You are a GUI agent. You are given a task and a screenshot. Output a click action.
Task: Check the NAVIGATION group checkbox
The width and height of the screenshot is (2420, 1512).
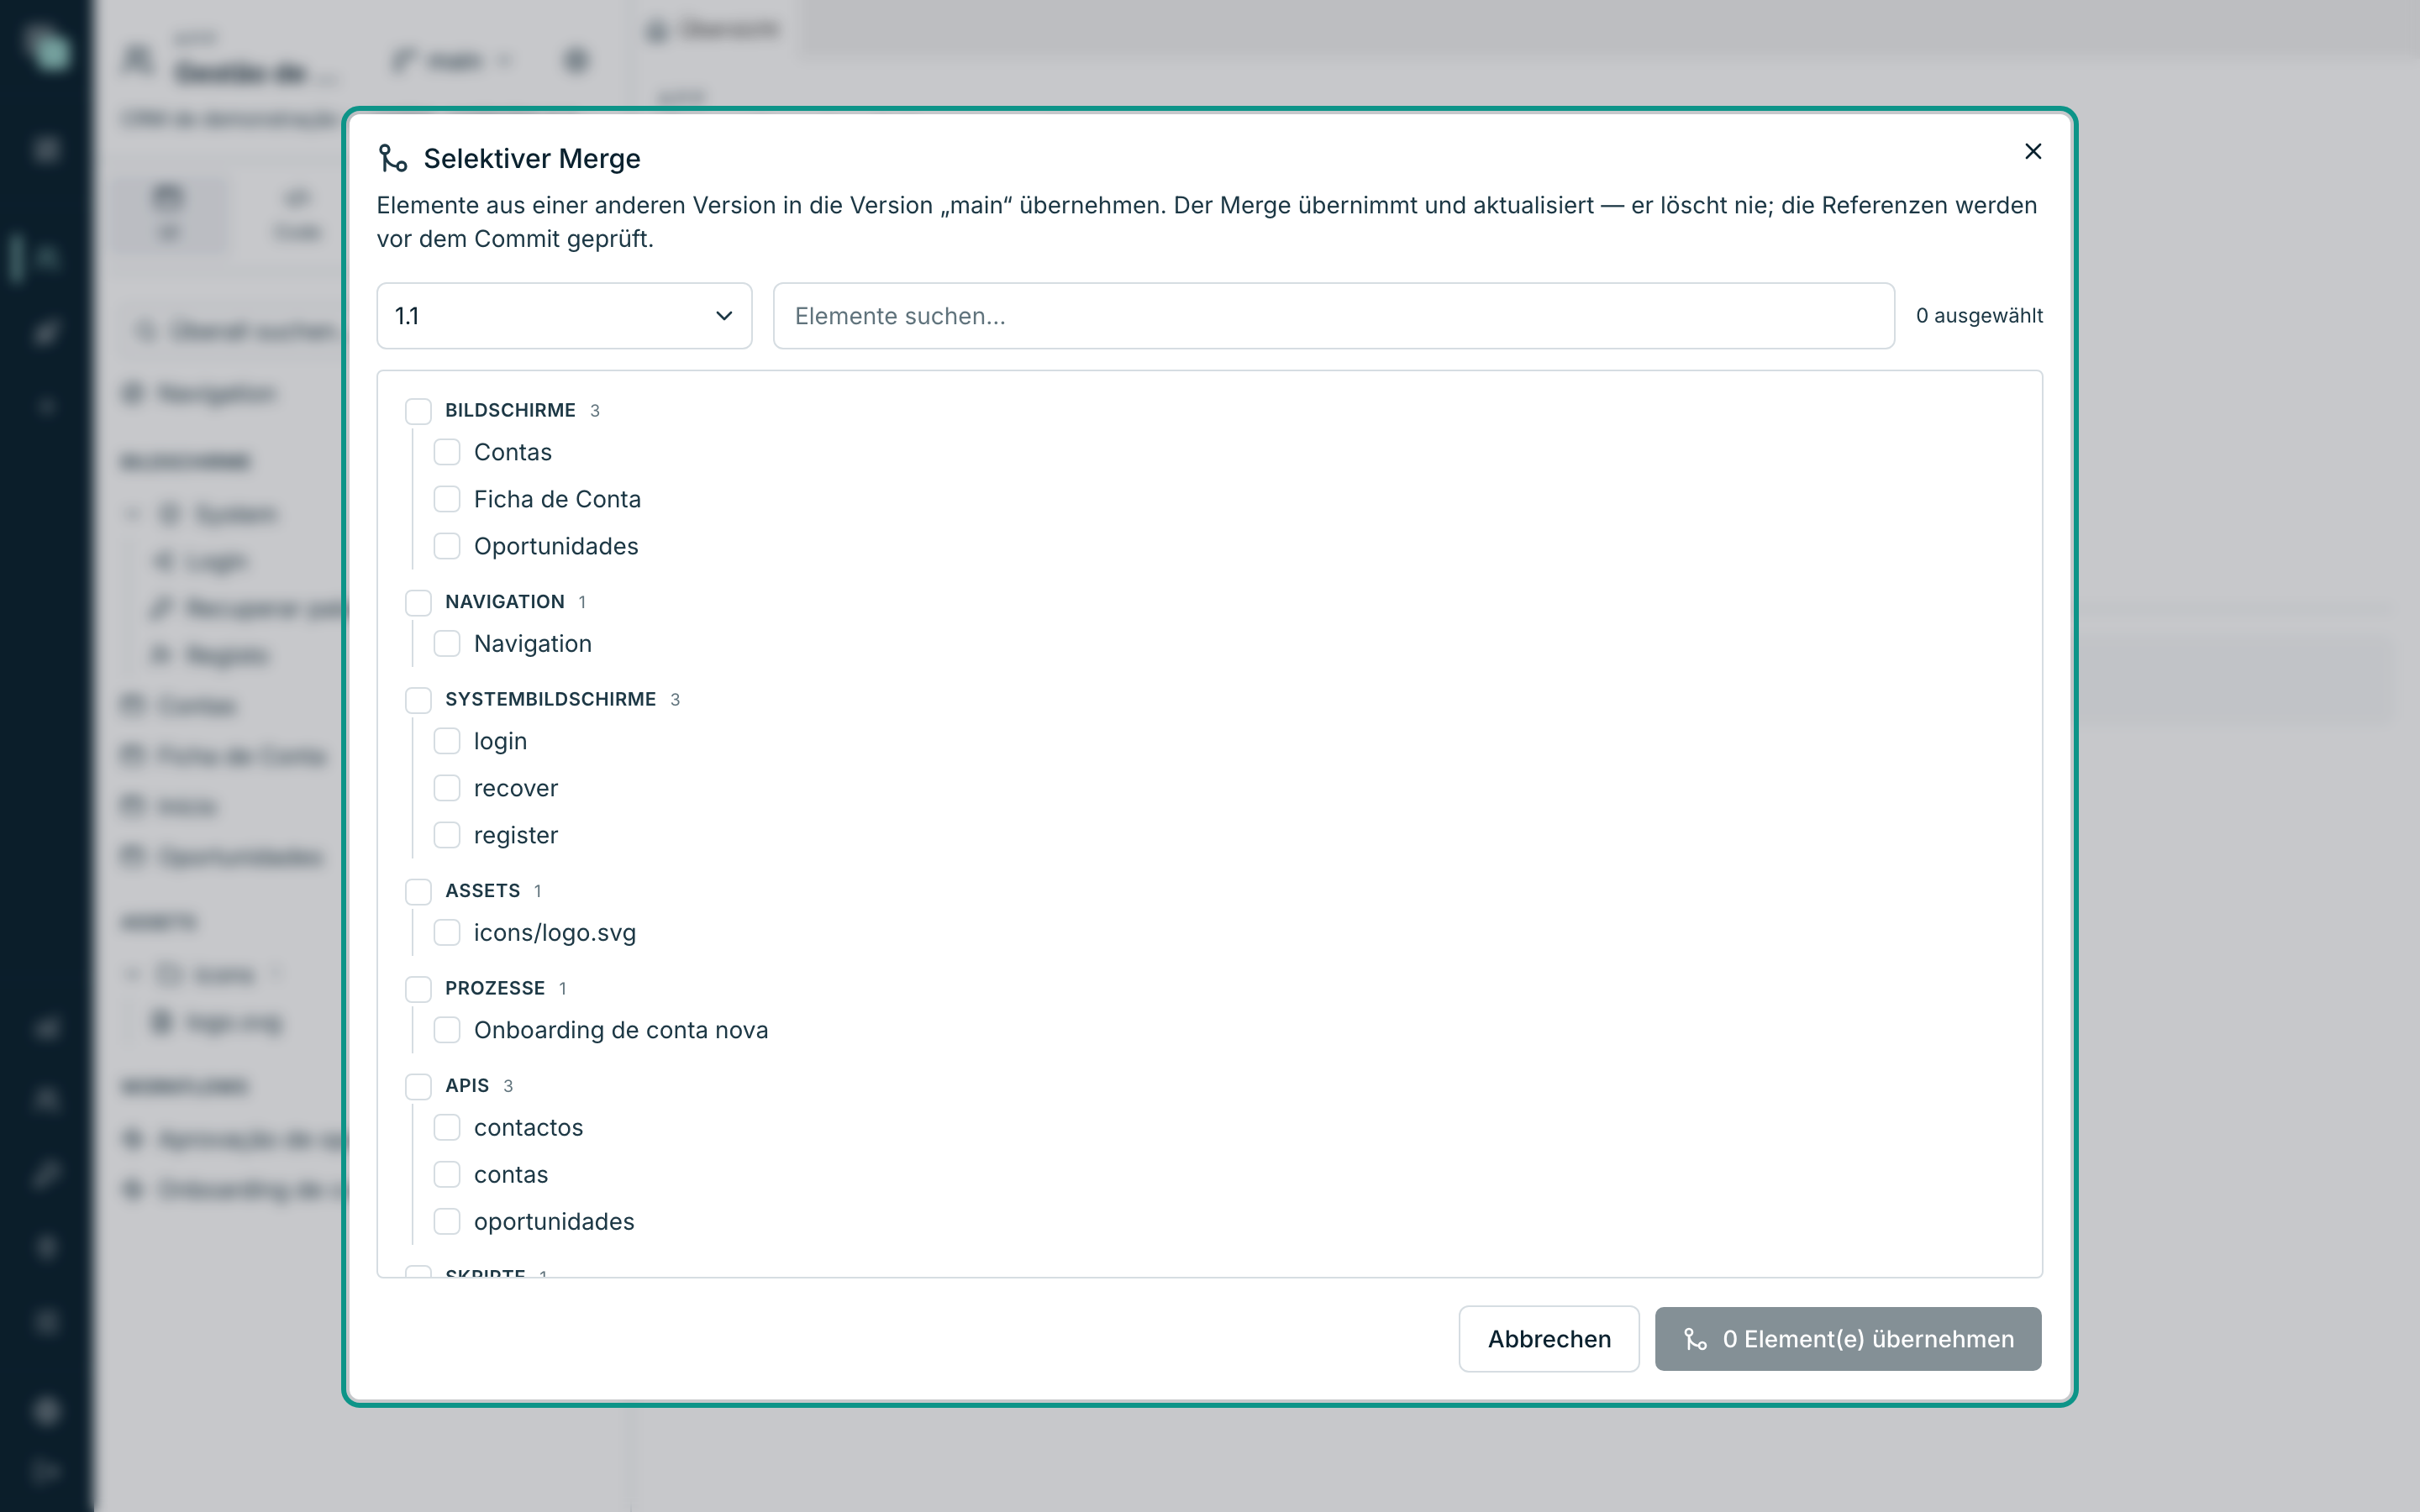tap(418, 602)
